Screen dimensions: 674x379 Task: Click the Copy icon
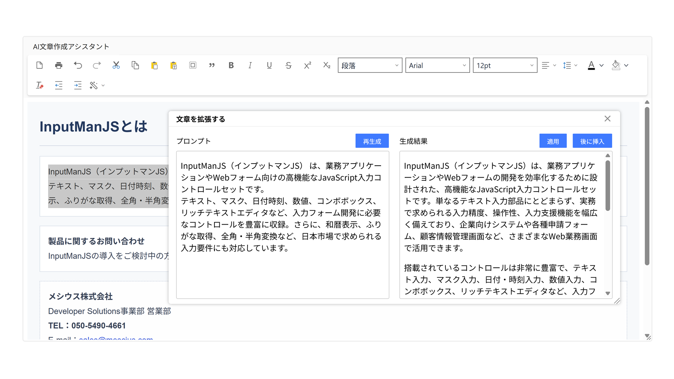[135, 65]
